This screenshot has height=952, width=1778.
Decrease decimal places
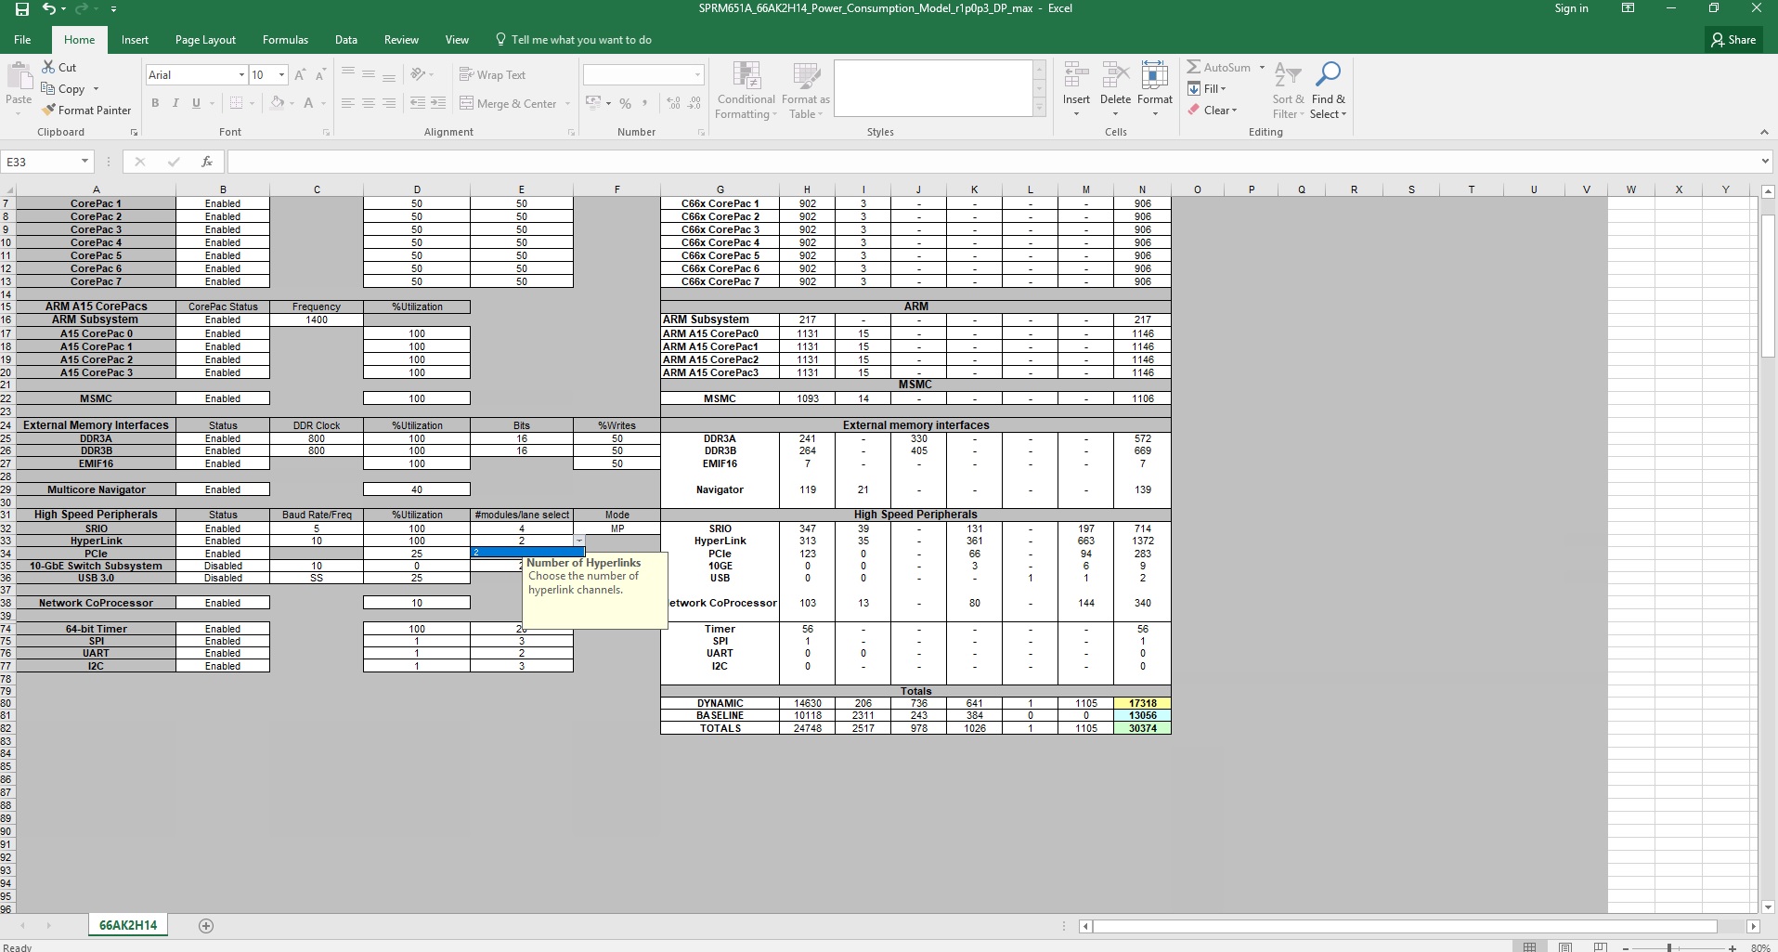(x=694, y=103)
